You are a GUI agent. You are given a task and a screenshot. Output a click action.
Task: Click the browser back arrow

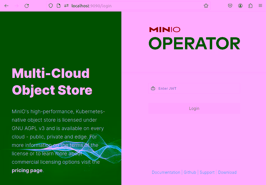(x=6, y=6)
